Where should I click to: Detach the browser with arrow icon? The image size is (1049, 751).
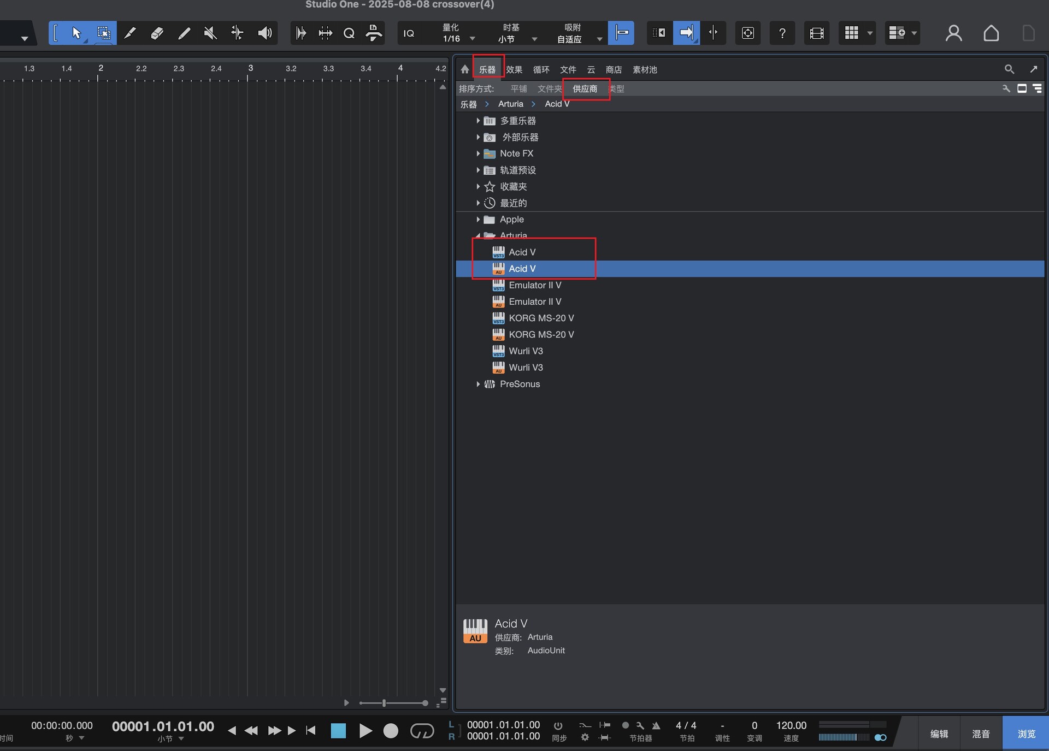[x=1033, y=69]
